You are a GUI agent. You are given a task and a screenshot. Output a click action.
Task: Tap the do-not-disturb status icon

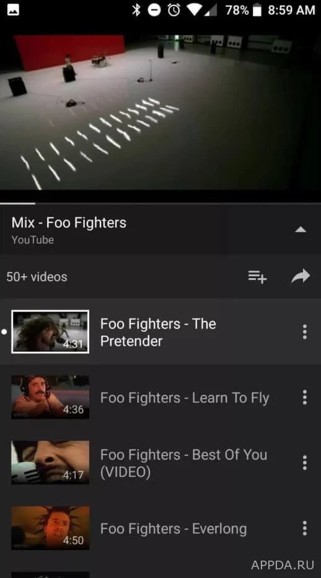154,10
